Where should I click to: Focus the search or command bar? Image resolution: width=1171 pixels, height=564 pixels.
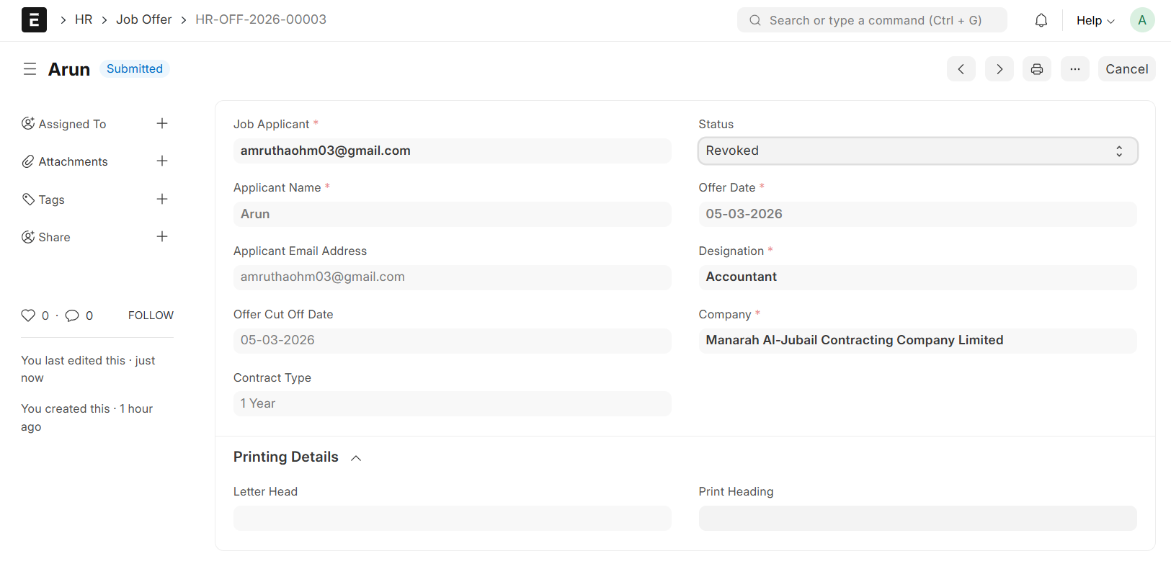(x=872, y=20)
